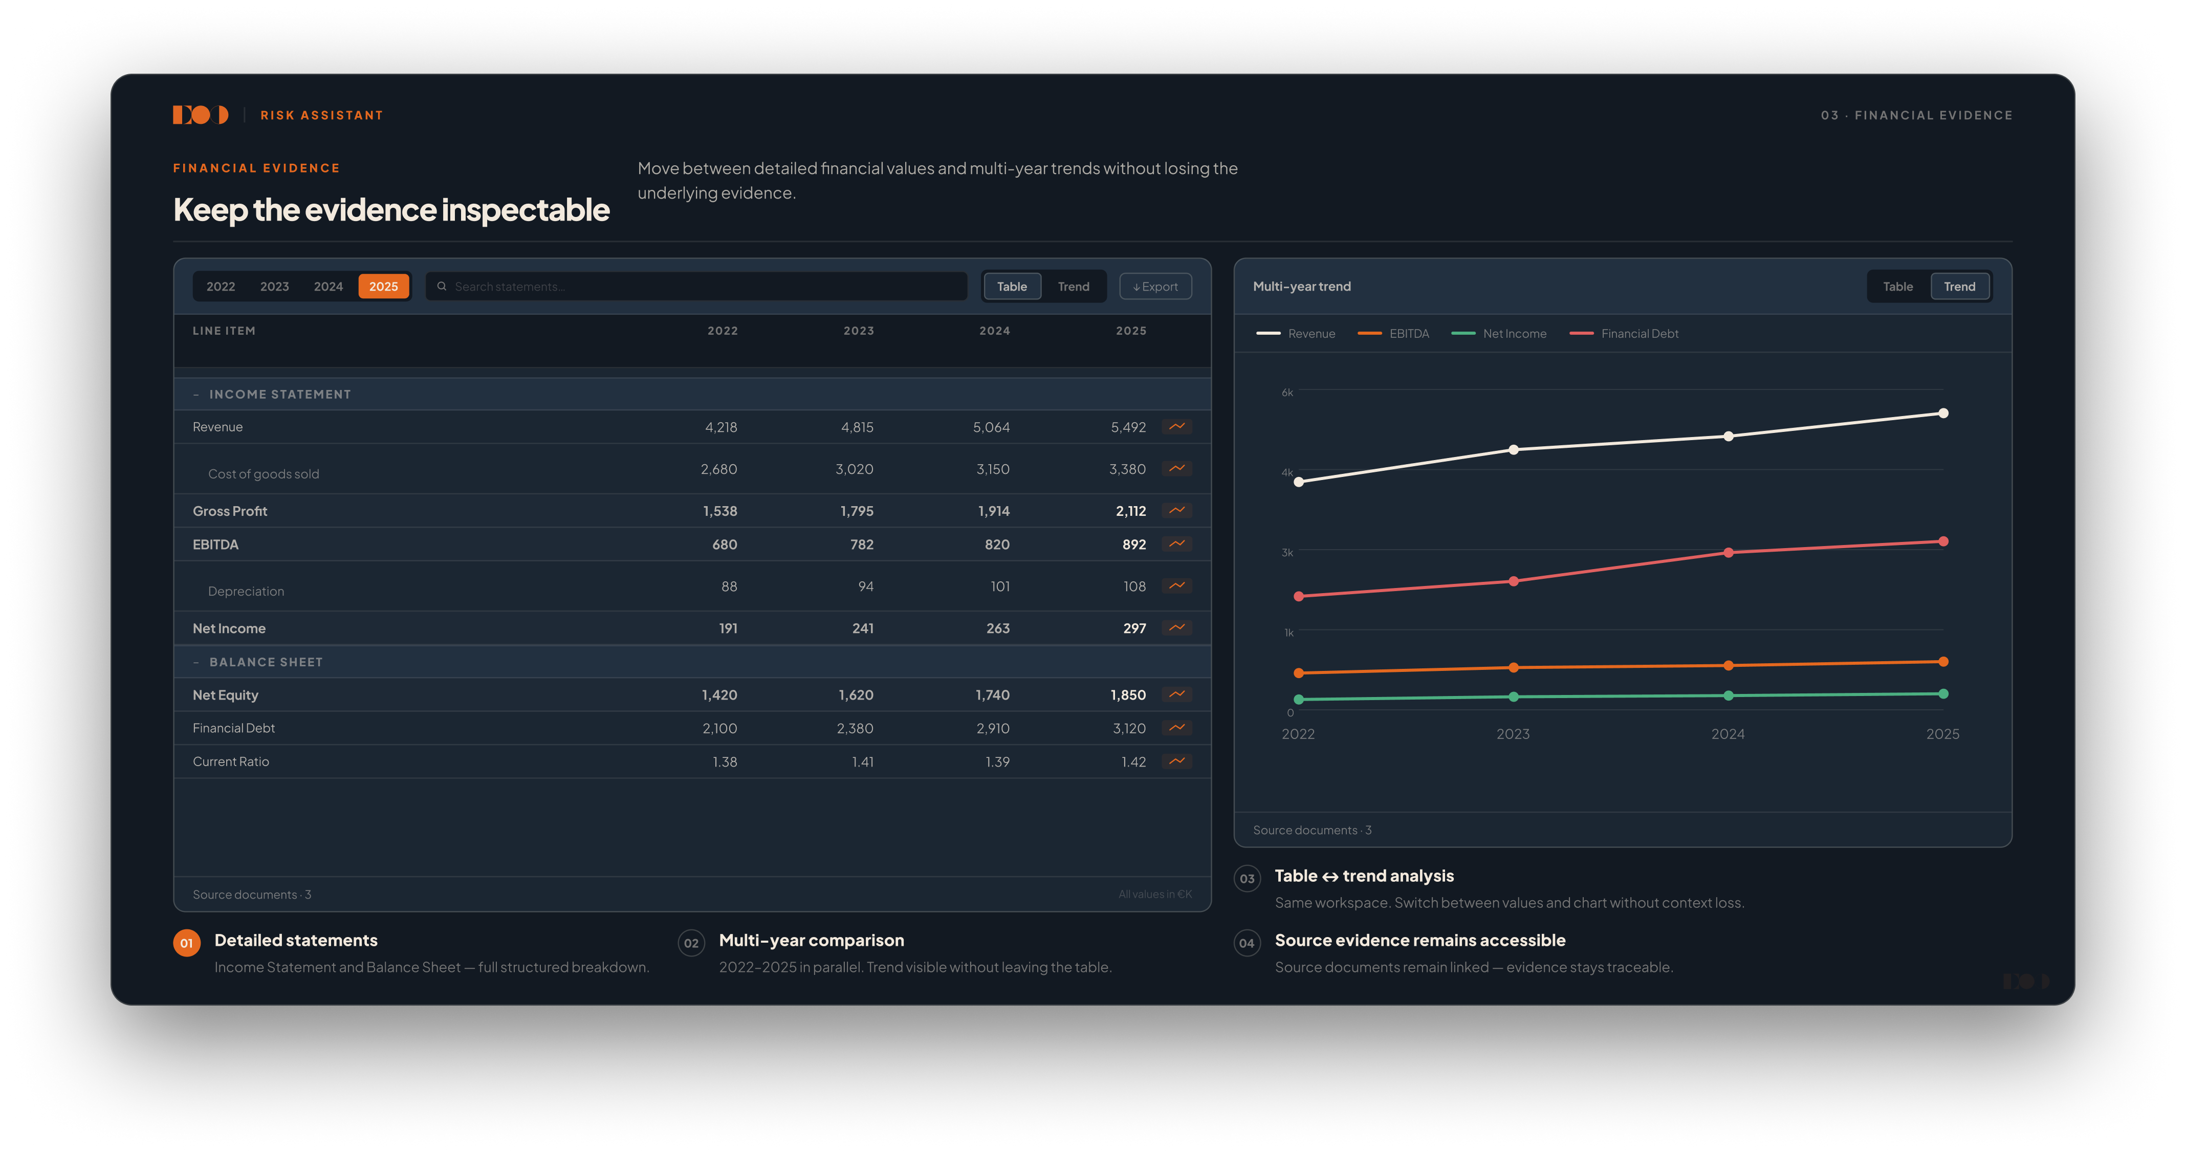Click Revenue data point for 2022 on chart
The height and width of the screenshot is (1153, 2186).
click(1298, 482)
